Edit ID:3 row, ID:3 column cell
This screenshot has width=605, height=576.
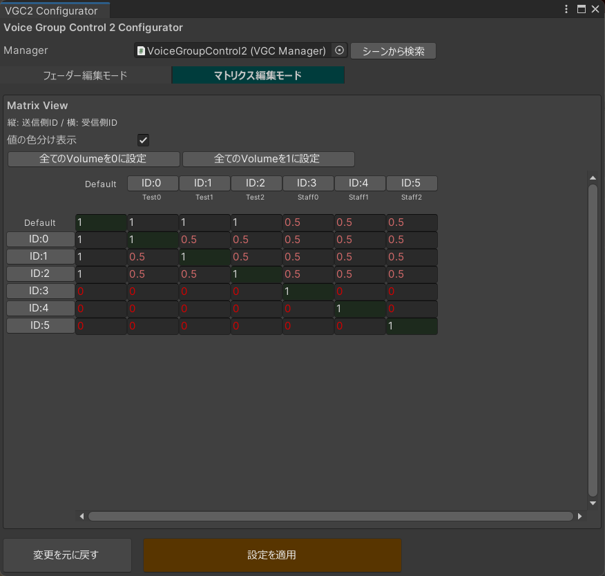click(308, 291)
